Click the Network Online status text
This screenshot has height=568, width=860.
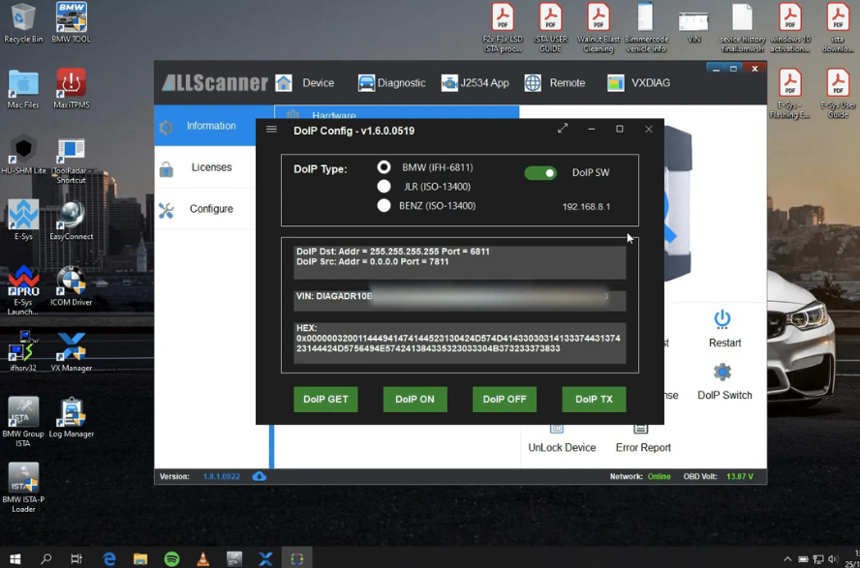pos(659,476)
